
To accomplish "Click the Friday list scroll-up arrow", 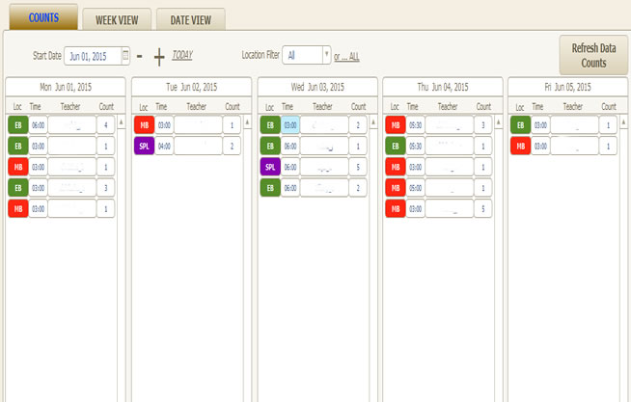I will tap(623, 121).
